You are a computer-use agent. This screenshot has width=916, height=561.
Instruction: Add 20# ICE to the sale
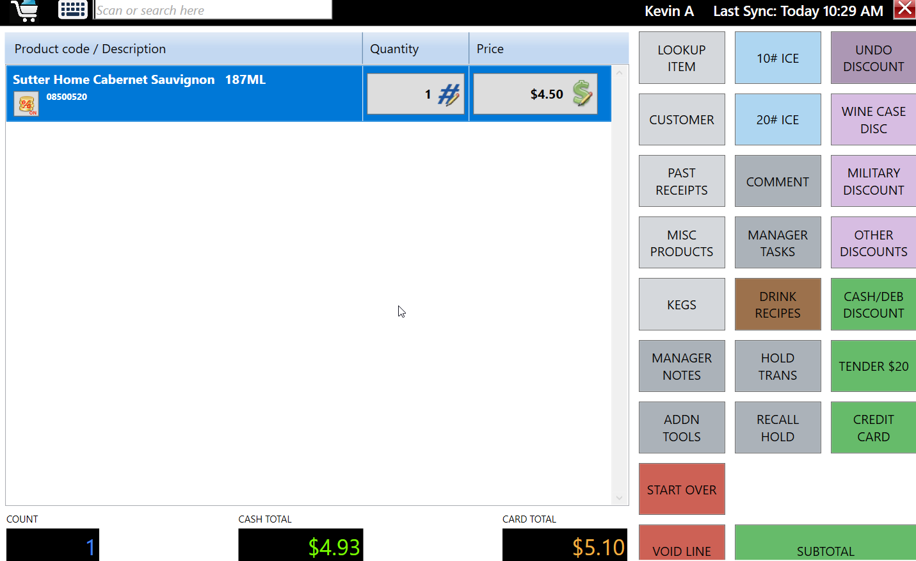(x=778, y=119)
